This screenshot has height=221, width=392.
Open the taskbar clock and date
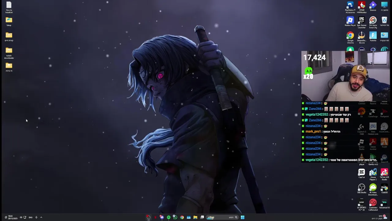pos(13,217)
